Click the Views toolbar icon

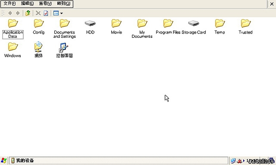56,13
